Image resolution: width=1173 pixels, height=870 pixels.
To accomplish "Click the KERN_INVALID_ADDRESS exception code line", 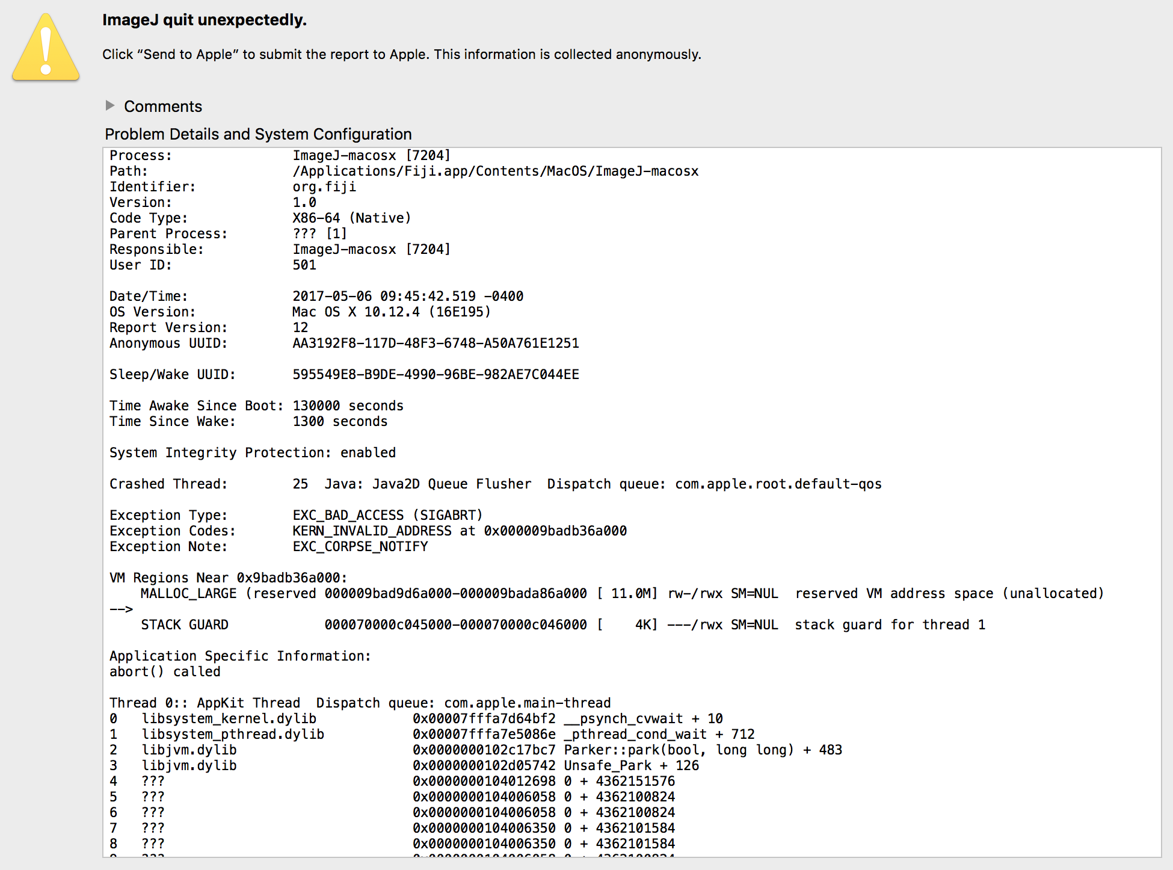I will [x=460, y=531].
